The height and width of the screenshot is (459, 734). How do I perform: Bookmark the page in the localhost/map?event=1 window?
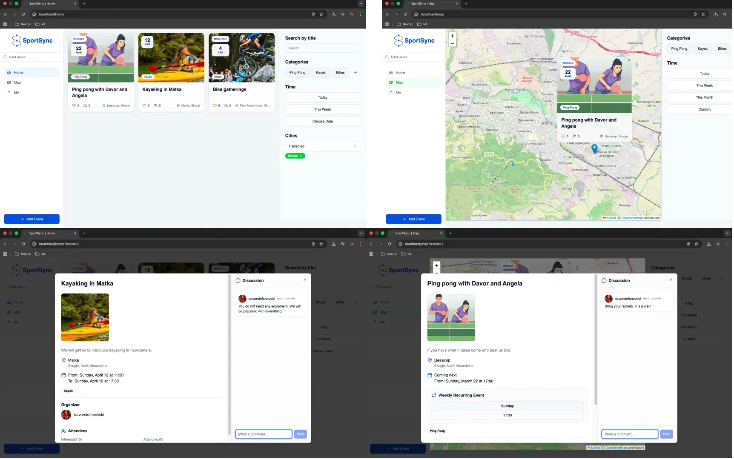pyautogui.click(x=697, y=244)
